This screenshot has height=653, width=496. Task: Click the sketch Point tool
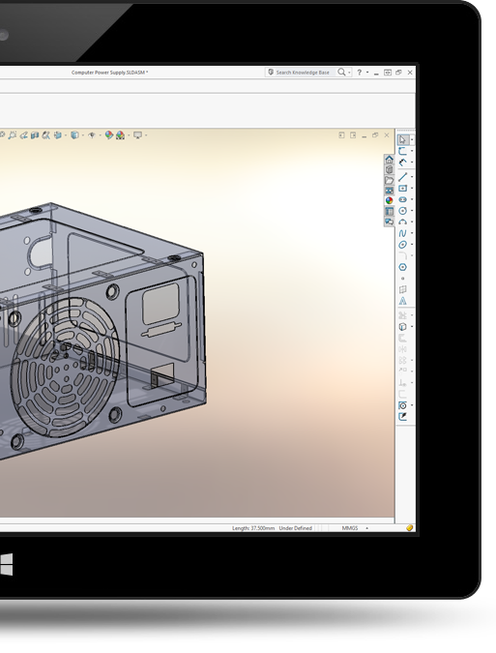[402, 279]
